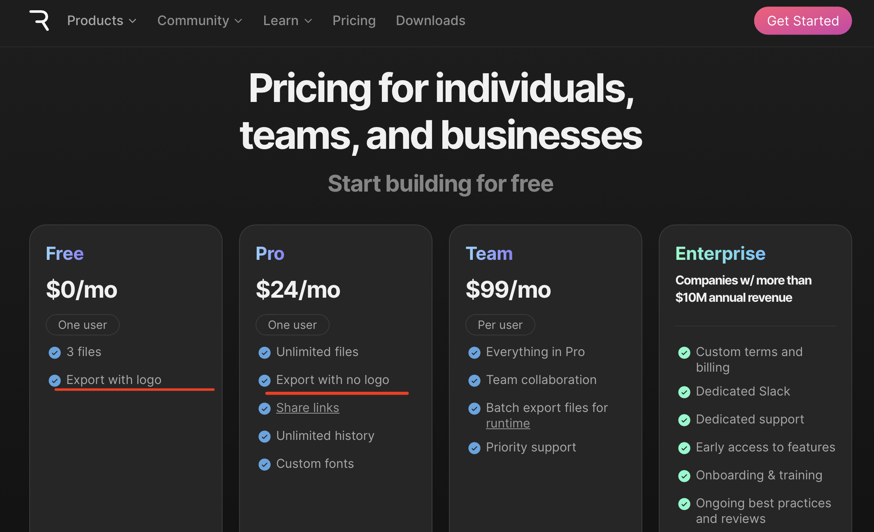The image size is (874, 532).
Task: Go to the Pricing nav item
Action: [354, 21]
